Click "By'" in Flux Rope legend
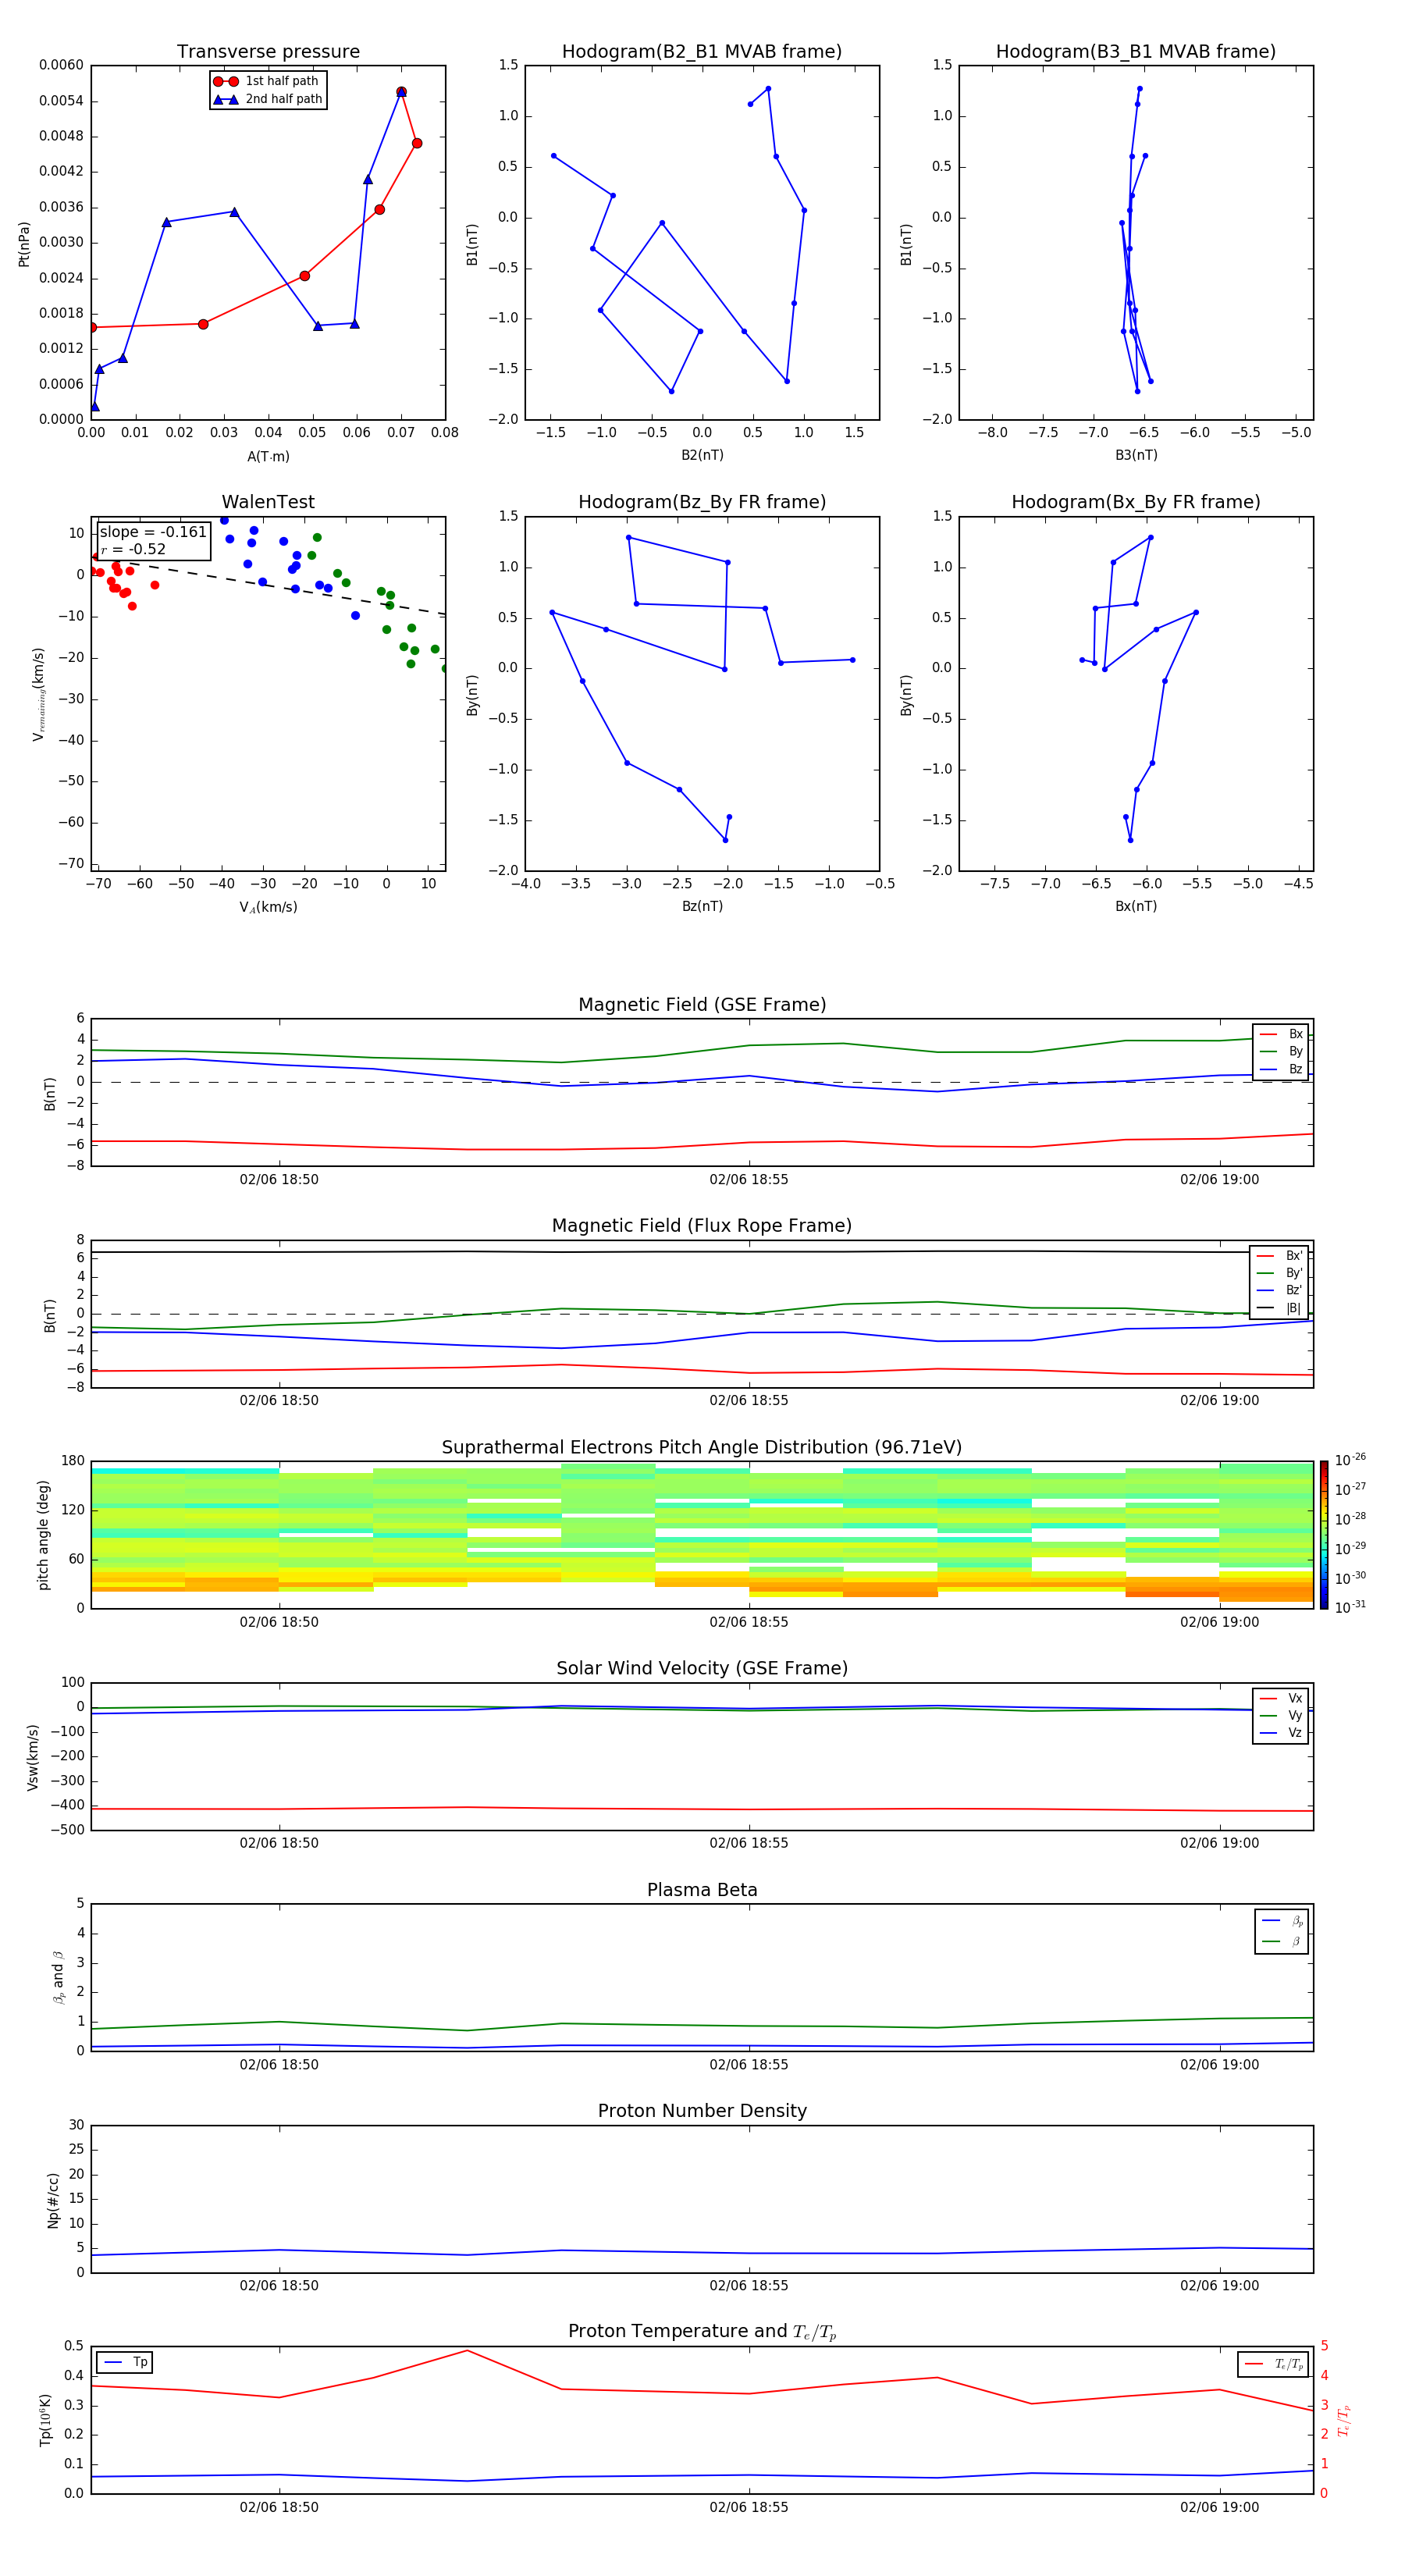 point(1279,1273)
